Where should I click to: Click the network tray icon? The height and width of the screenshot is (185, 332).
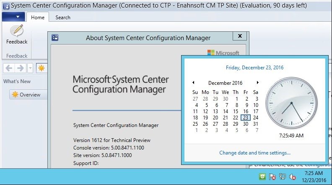(x=283, y=177)
